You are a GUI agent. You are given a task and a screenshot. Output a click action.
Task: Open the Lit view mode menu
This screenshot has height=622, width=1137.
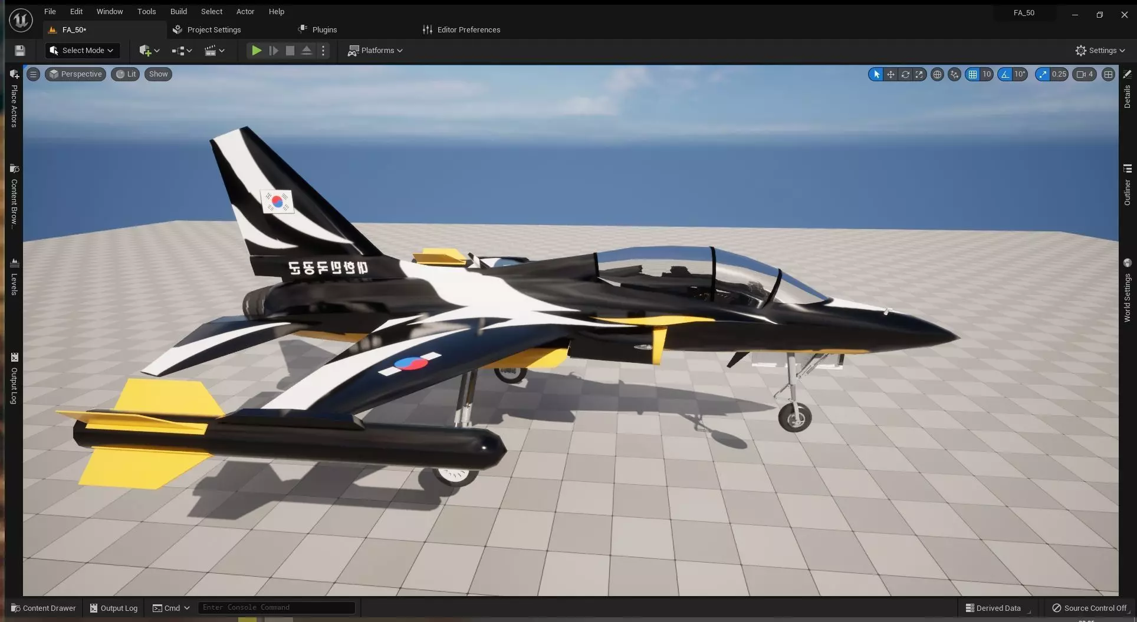125,74
